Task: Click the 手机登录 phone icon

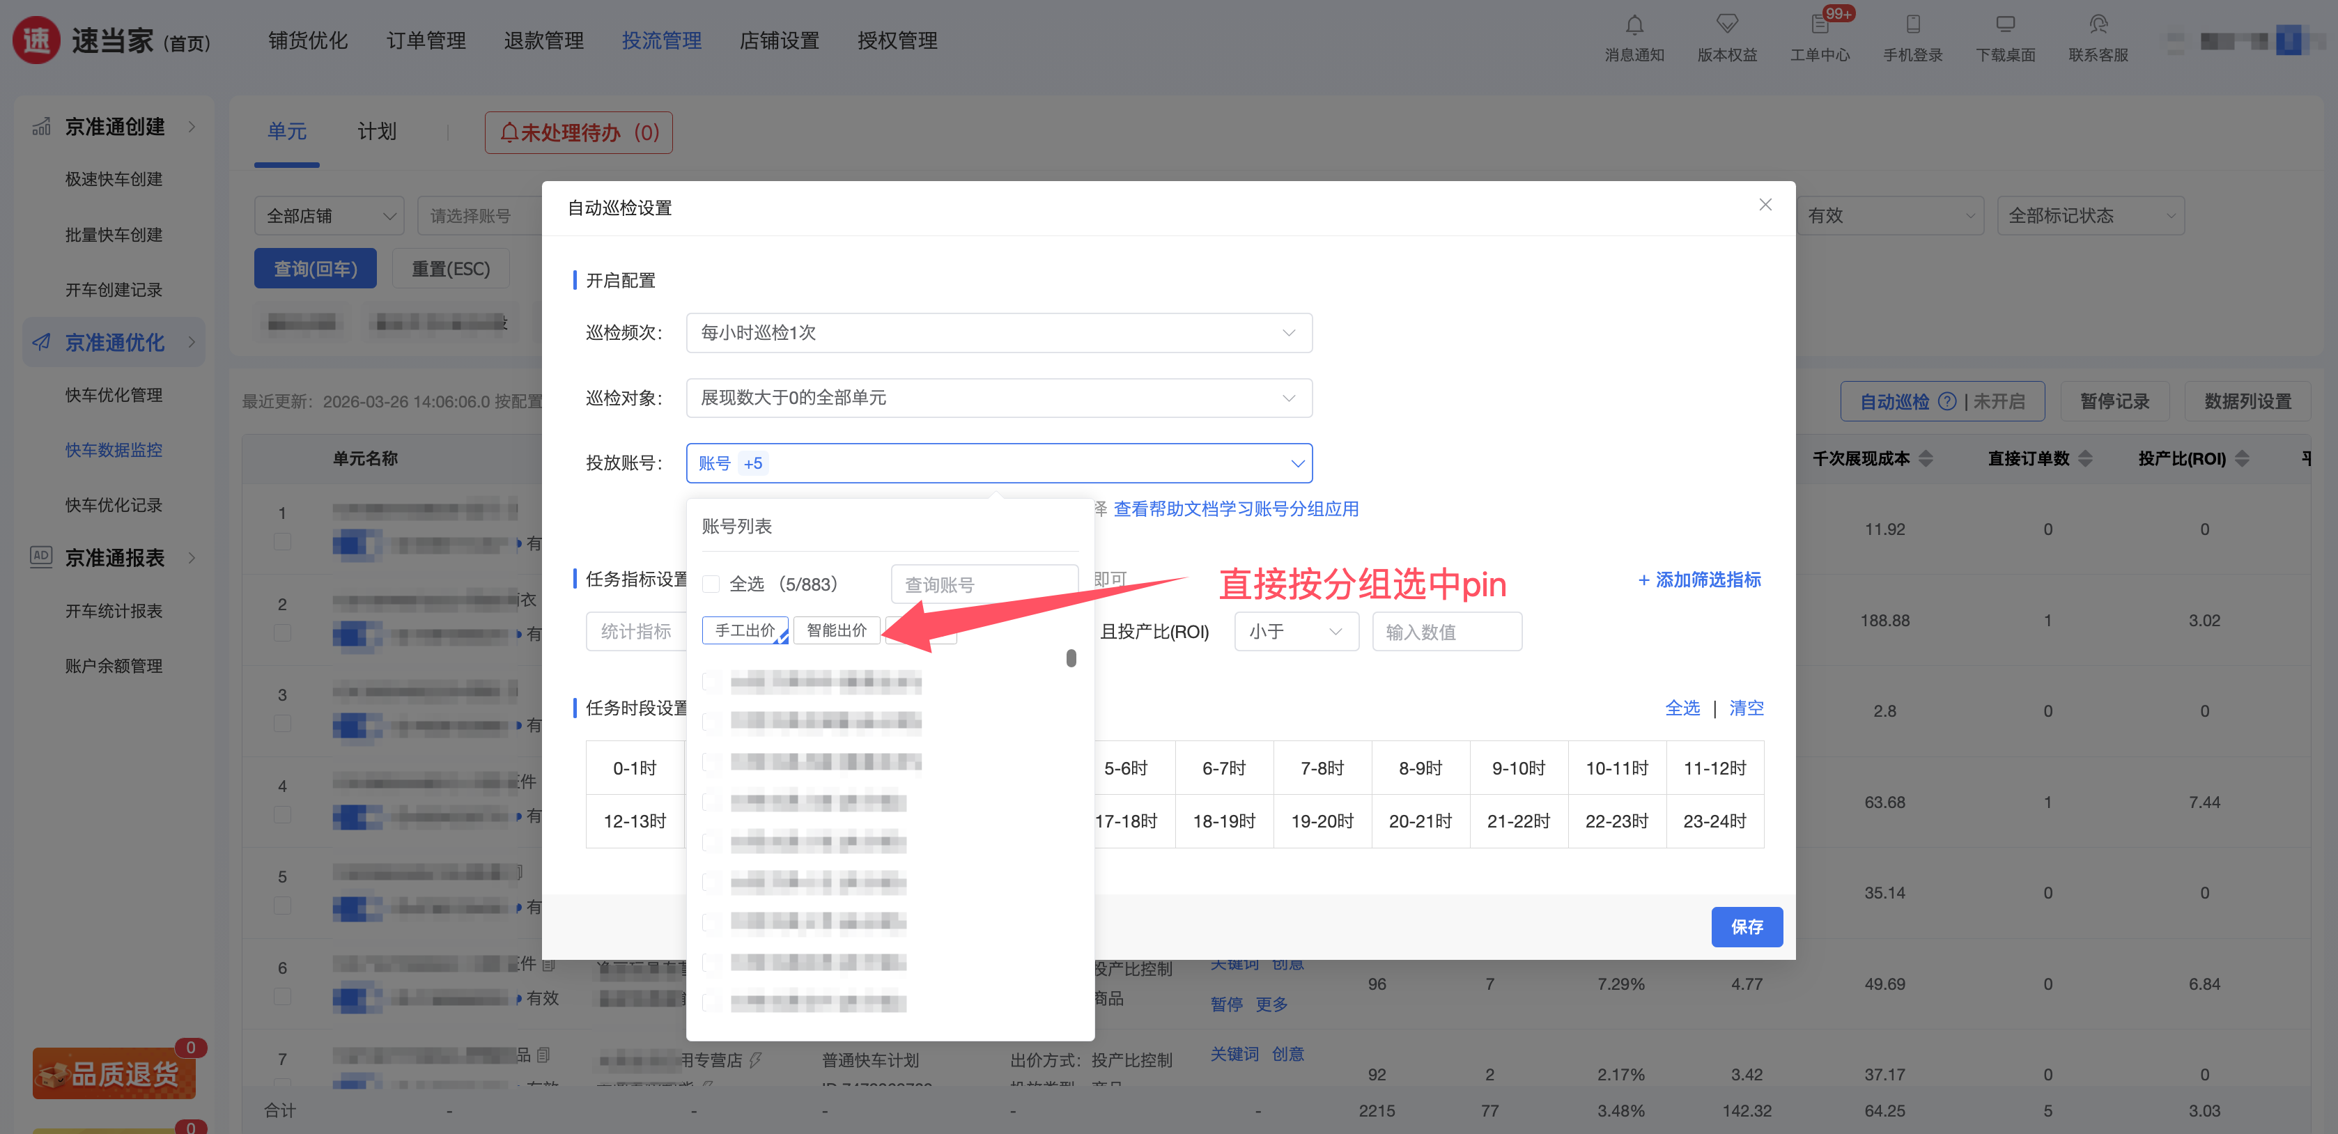Action: (x=1912, y=24)
